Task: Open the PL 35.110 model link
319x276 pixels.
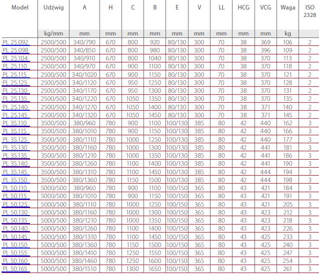Action: coord(14,123)
